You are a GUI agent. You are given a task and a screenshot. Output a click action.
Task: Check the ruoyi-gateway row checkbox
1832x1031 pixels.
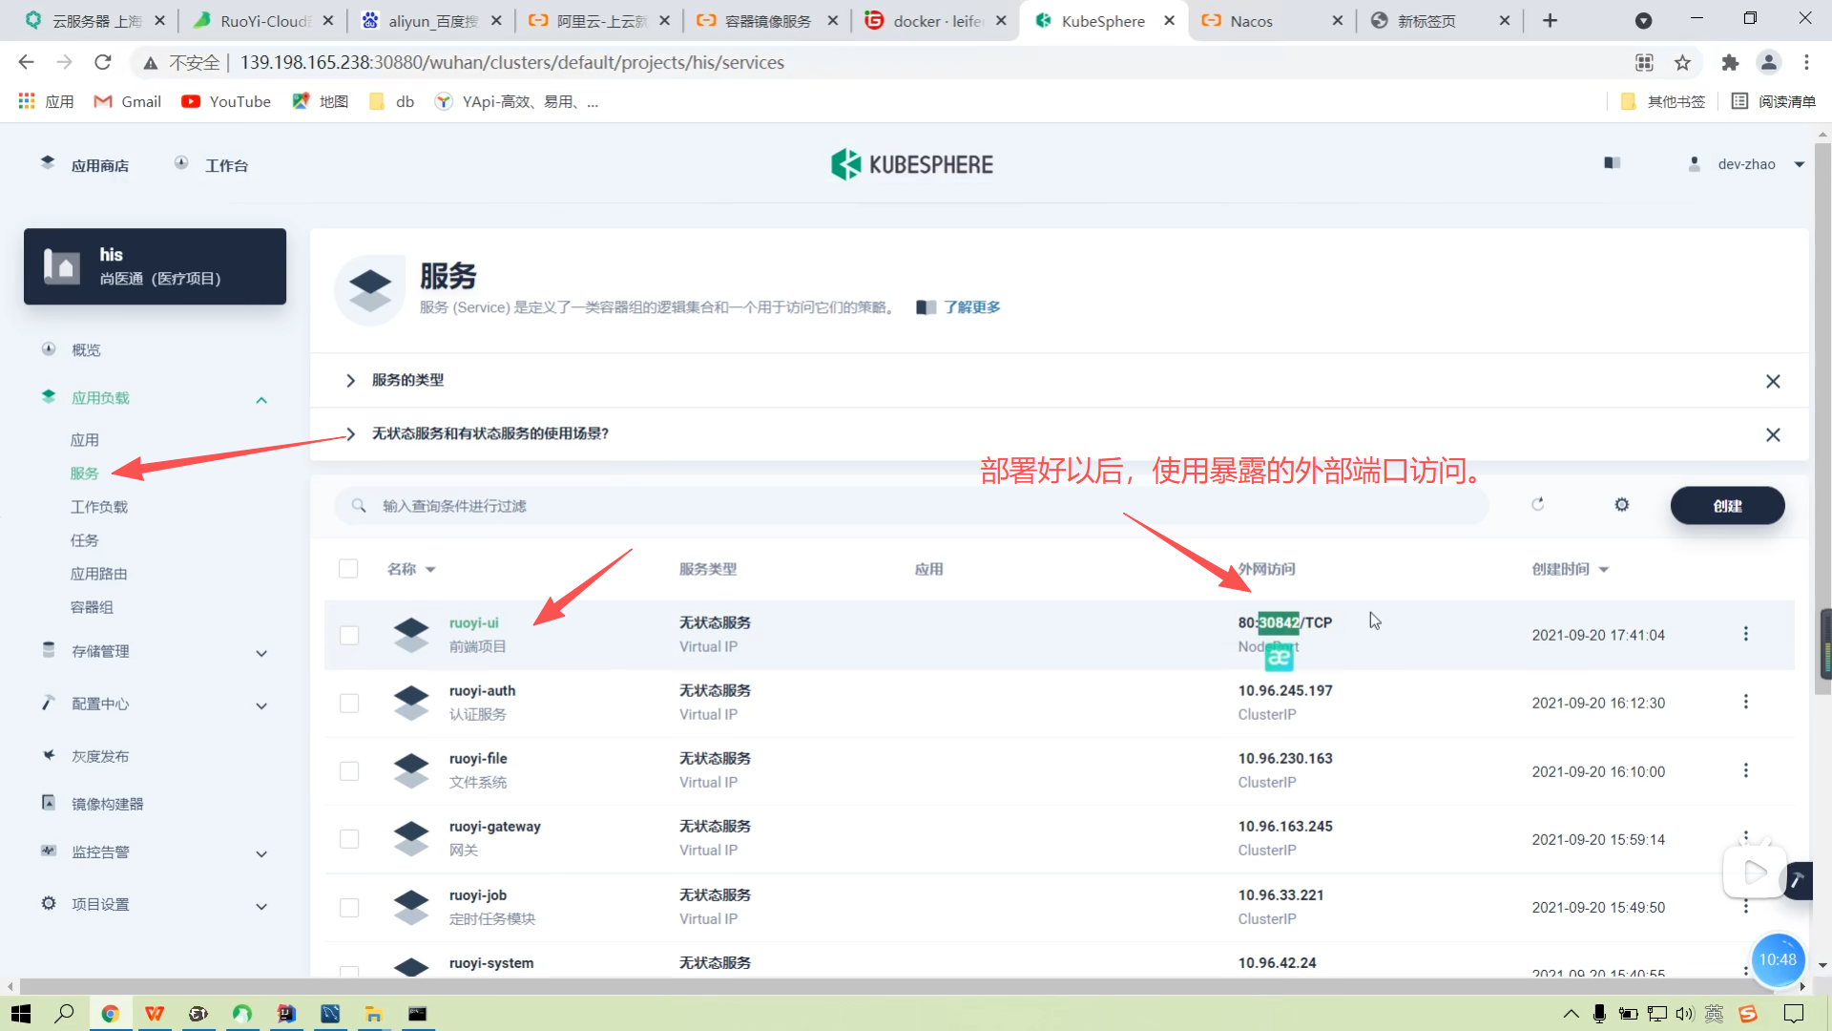point(349,839)
